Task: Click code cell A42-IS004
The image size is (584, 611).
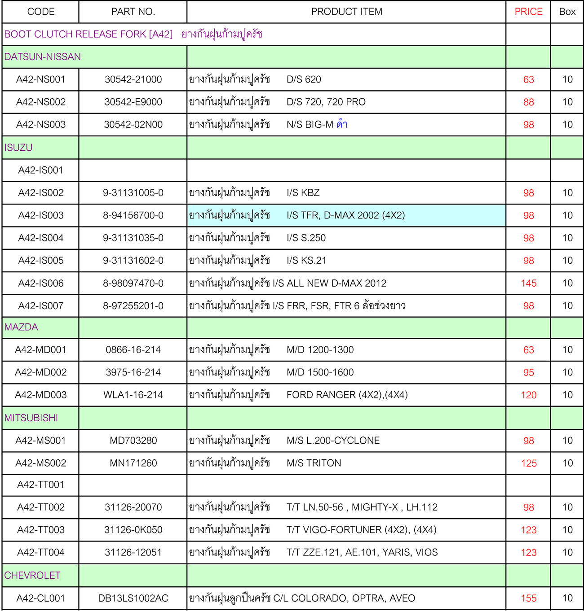Action: 41,238
